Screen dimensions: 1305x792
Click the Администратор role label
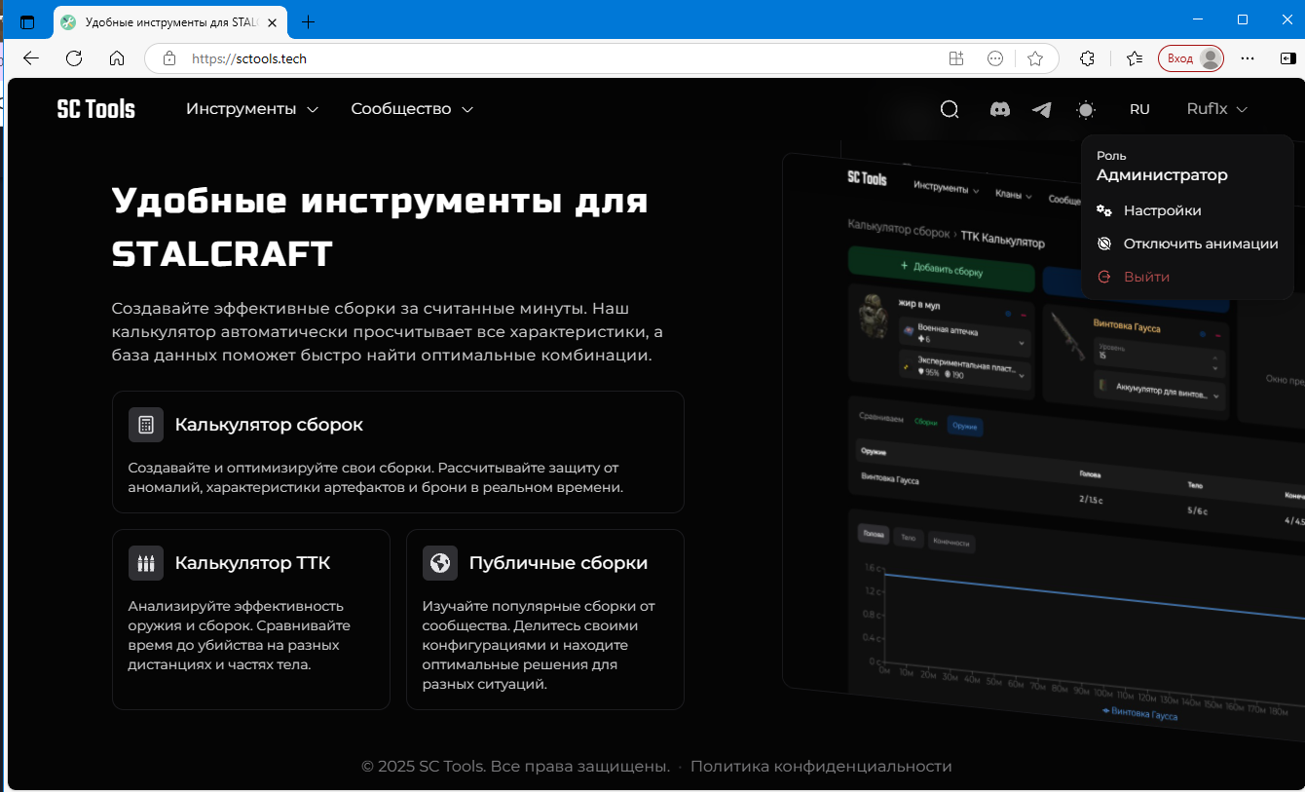pos(1162,175)
